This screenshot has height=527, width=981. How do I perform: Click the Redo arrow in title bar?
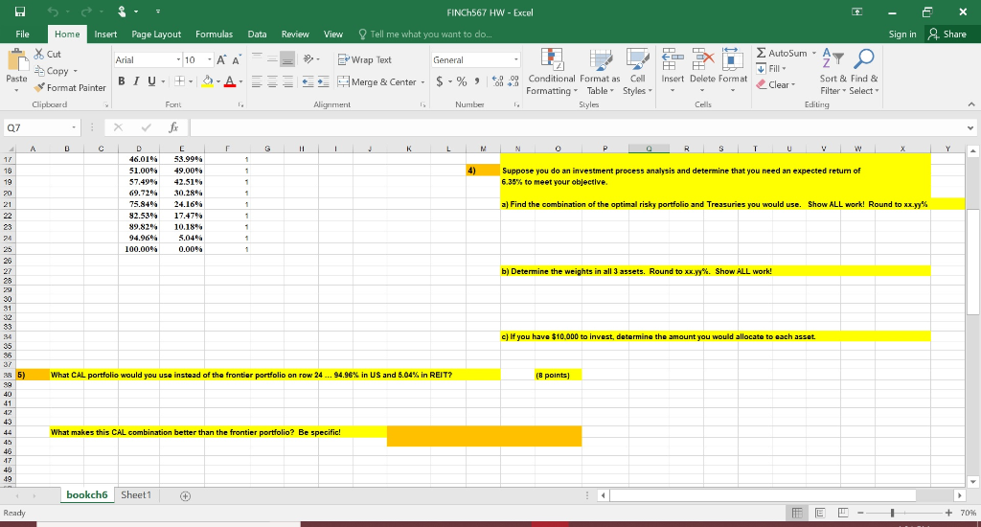(x=86, y=11)
